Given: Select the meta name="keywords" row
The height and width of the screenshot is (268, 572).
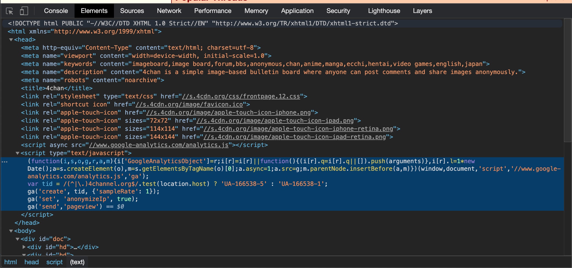Looking at the screenshot, I should tap(282, 64).
